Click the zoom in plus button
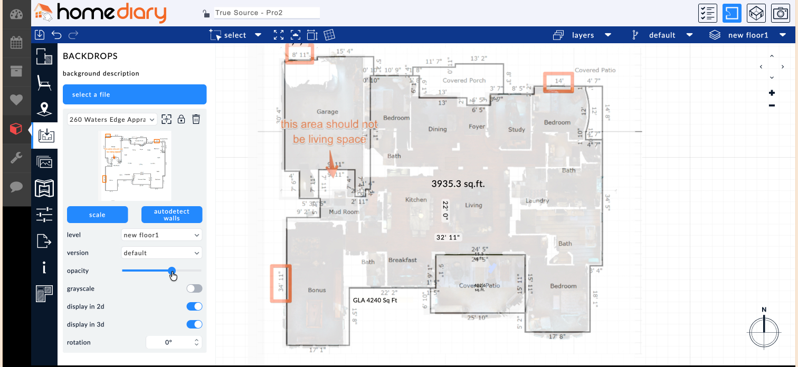 tap(772, 93)
